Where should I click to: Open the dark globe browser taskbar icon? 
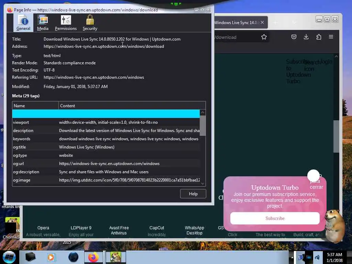73,257
